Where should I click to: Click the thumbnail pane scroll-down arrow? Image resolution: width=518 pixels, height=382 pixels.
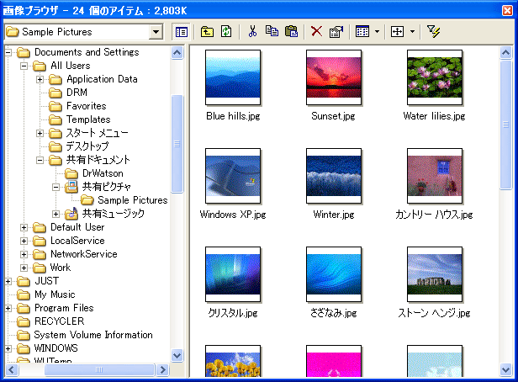[505, 369]
